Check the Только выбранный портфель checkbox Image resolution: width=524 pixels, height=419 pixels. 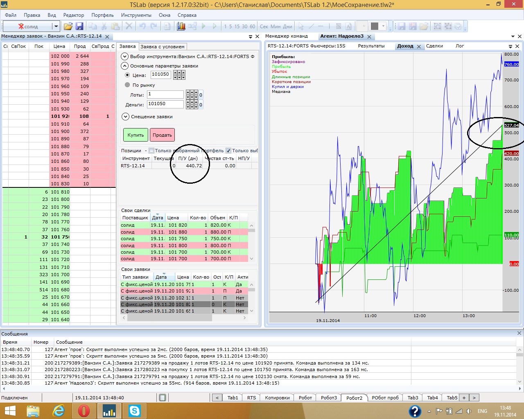151,151
